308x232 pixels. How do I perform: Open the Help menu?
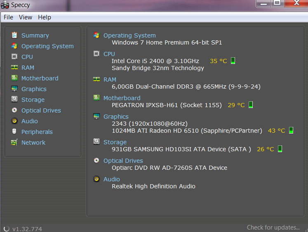pyautogui.click(x=45, y=17)
